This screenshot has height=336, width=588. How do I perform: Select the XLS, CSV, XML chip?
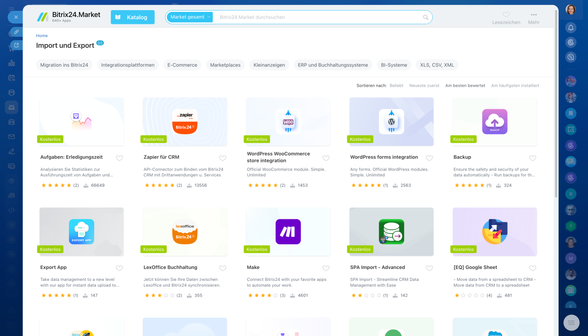437,65
